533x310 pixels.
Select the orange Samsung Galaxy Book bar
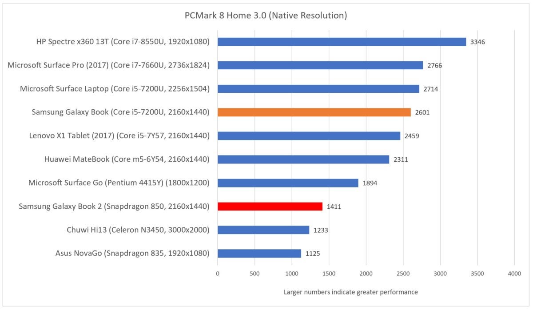(314, 112)
